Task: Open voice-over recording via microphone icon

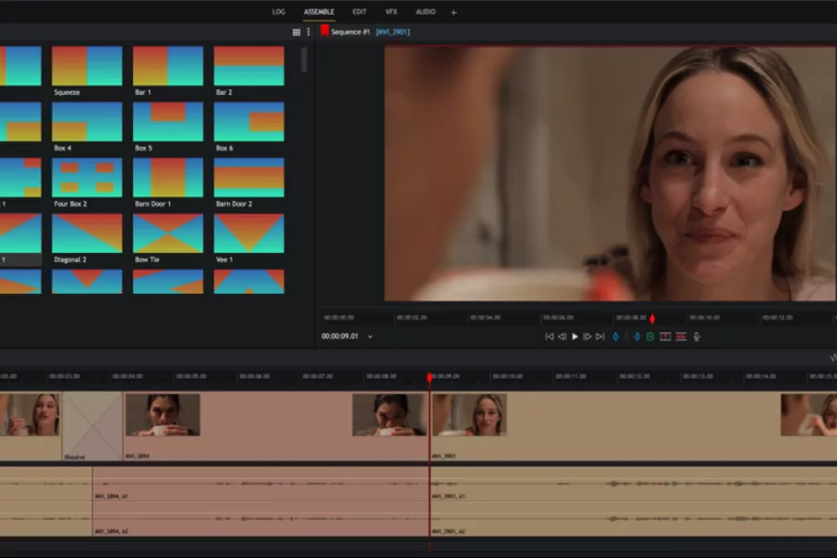Action: pyautogui.click(x=697, y=337)
